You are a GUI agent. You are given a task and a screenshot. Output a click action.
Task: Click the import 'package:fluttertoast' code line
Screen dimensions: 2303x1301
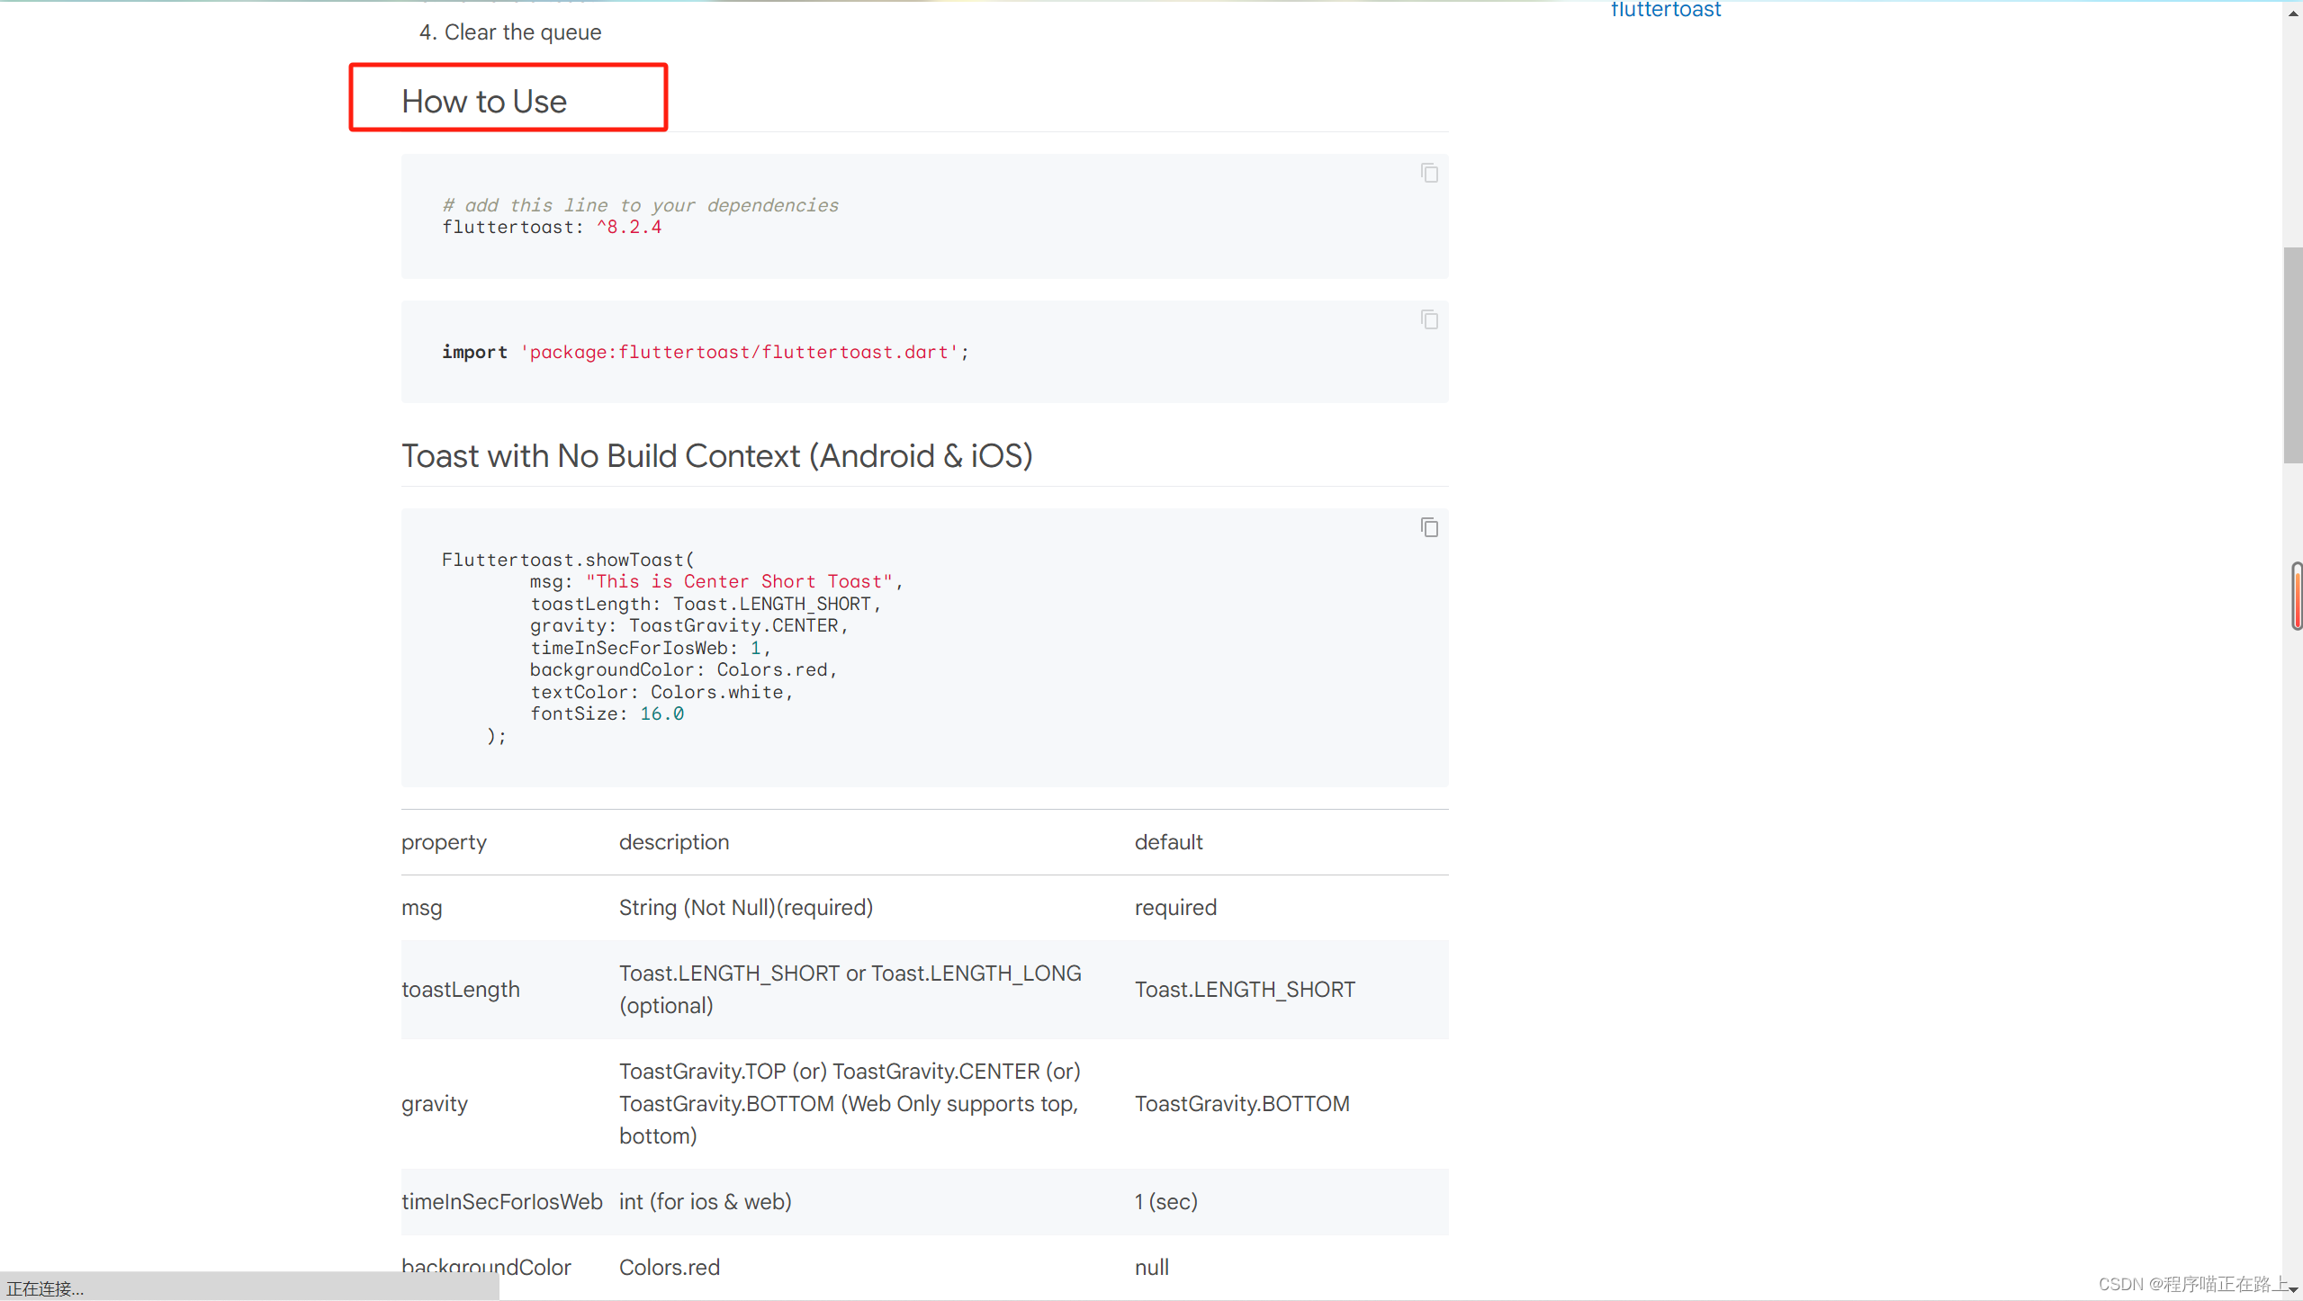(705, 353)
